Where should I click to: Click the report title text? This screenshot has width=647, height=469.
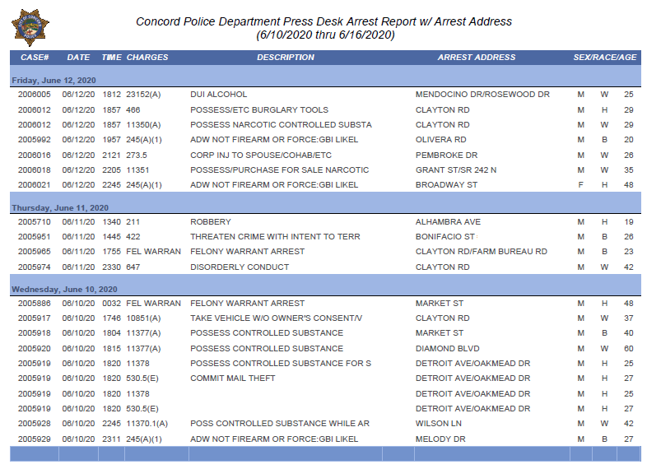click(x=324, y=28)
